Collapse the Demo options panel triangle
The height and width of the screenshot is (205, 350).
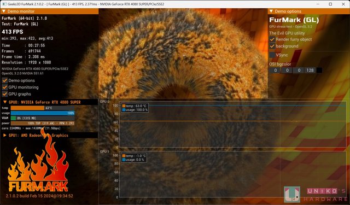(x=271, y=11)
